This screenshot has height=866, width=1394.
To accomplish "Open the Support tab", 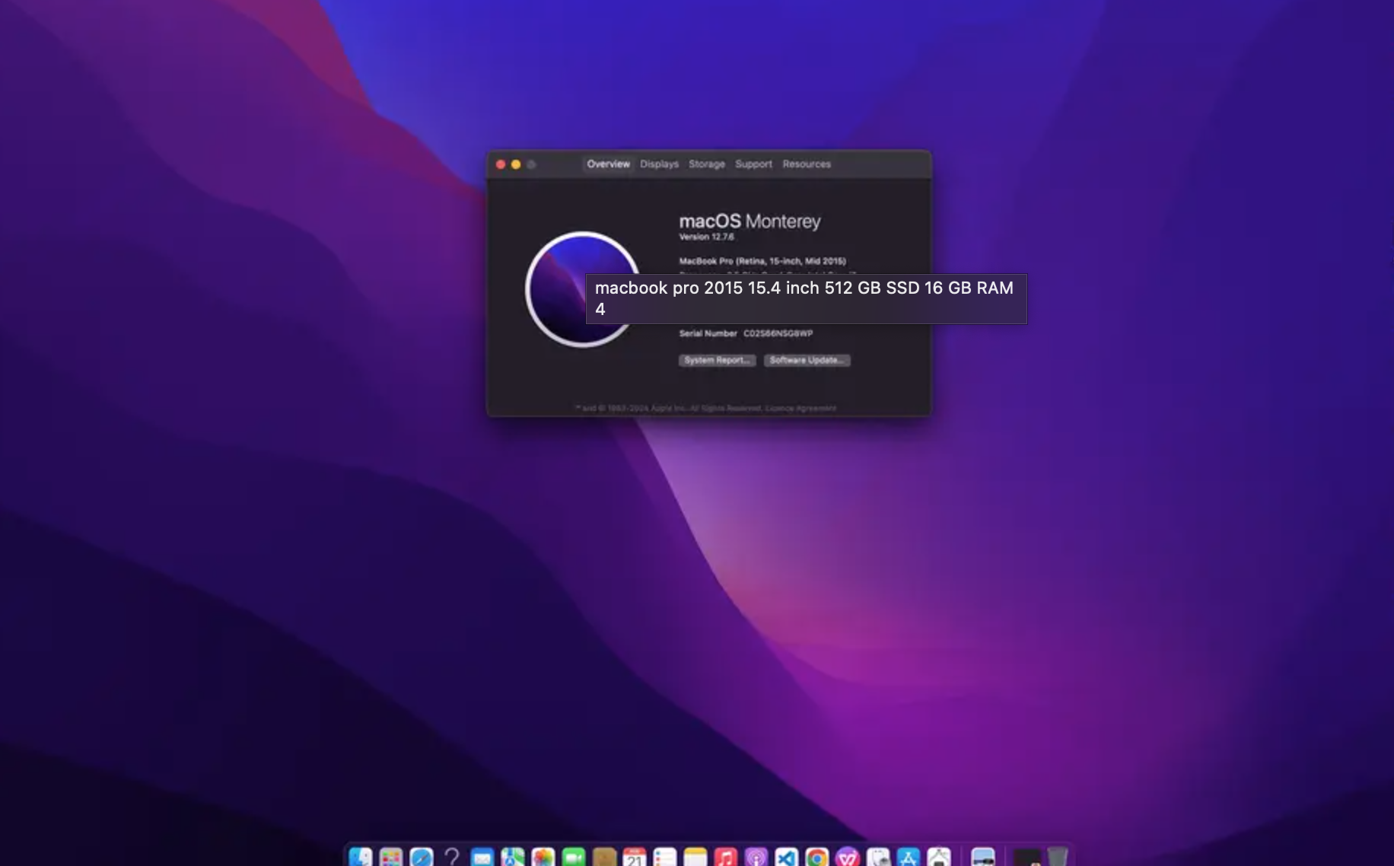I will point(753,164).
